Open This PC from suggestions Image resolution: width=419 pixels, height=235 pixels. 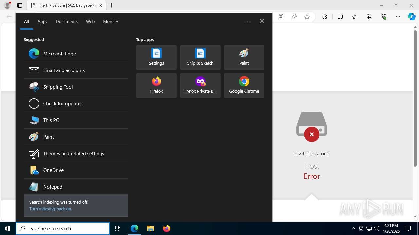tap(76, 120)
